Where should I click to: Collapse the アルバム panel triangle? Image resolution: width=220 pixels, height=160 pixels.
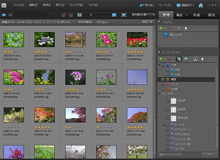(x=159, y=22)
